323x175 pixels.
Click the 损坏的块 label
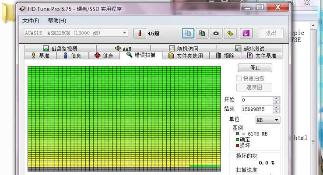tap(246, 156)
